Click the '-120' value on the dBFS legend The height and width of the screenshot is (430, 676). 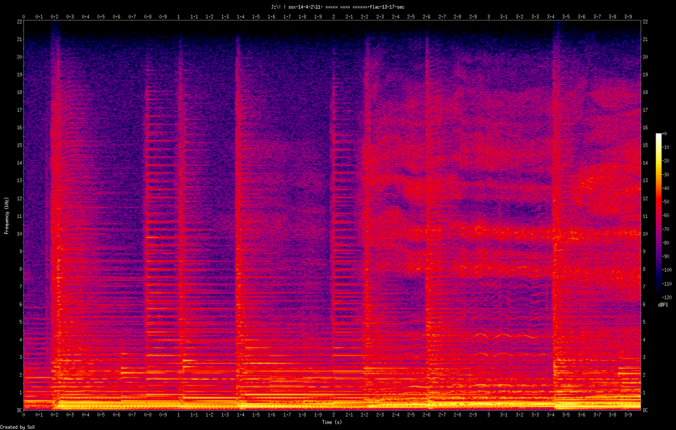(667, 297)
